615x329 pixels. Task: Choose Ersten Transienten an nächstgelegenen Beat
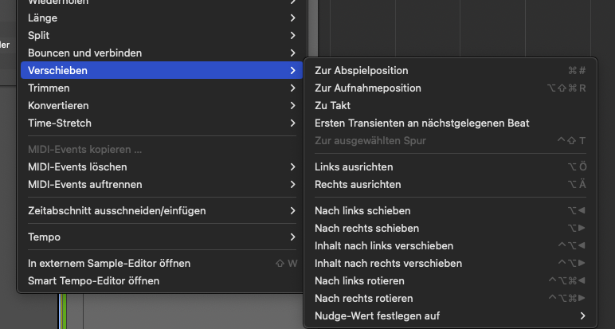[x=450, y=123]
